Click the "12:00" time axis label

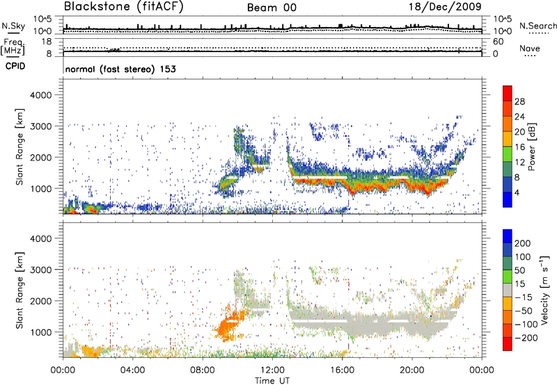[x=272, y=370]
